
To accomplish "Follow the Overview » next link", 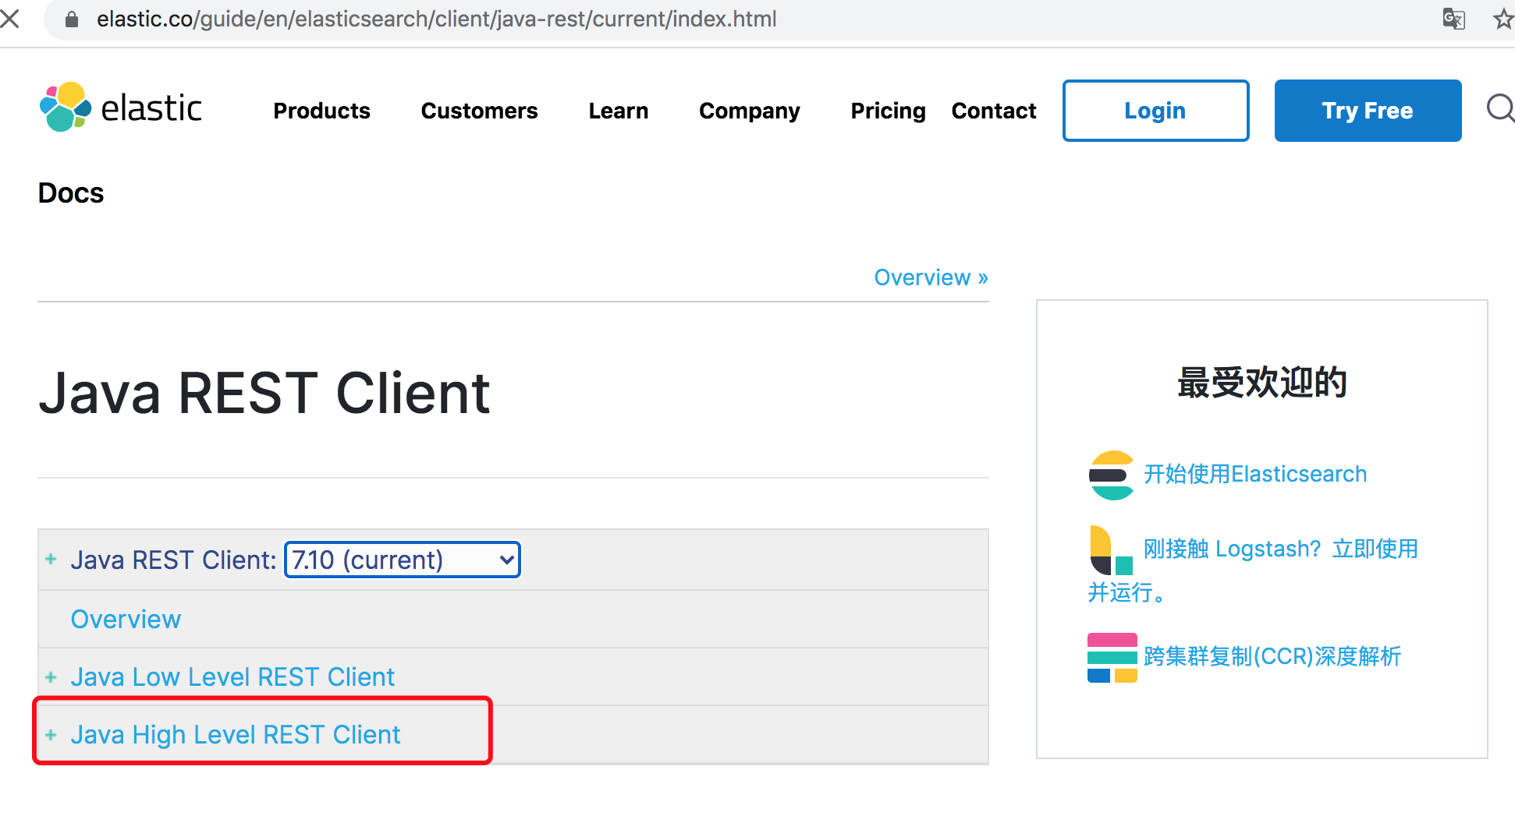I will point(931,277).
